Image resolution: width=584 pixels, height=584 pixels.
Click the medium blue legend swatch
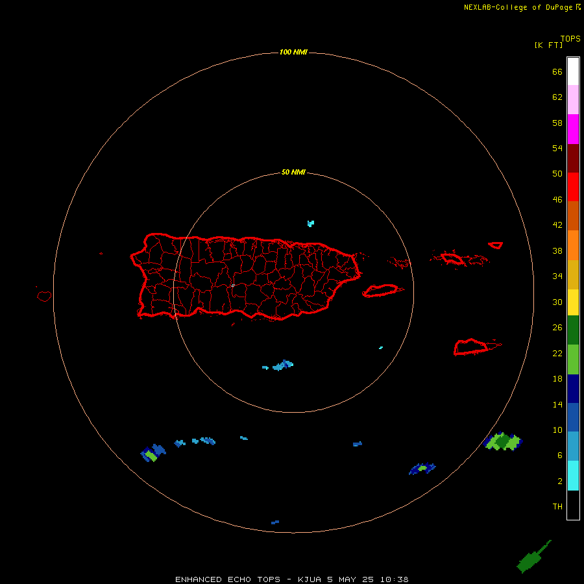pyautogui.click(x=573, y=417)
